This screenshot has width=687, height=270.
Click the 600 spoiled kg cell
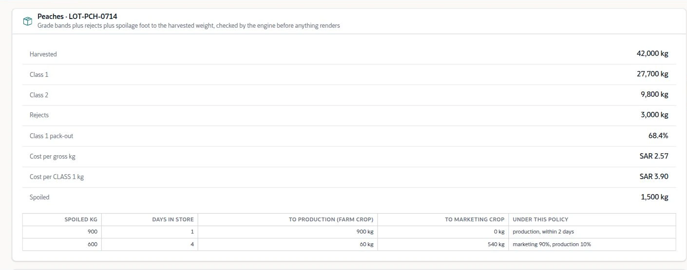(62, 245)
